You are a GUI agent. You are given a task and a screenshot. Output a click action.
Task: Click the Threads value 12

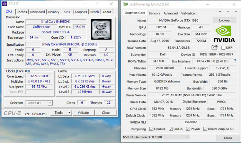pos(109,103)
